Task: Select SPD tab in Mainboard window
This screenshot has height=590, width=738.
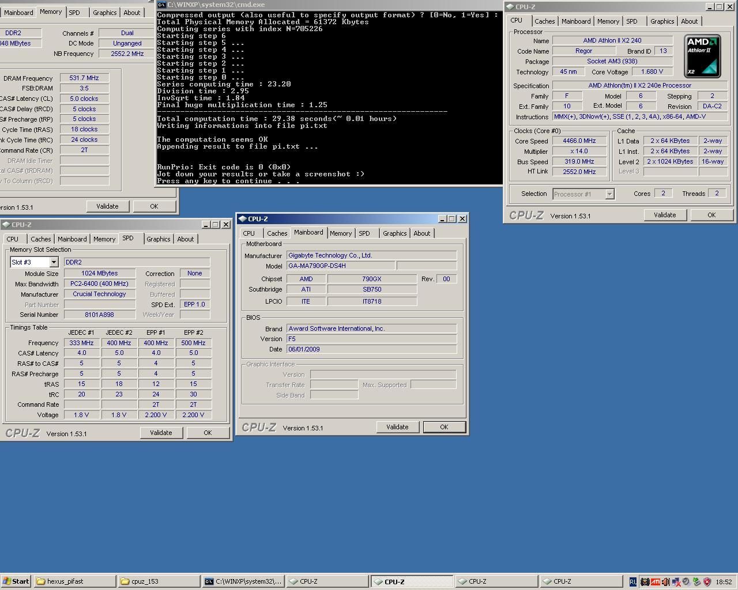Action: coord(364,233)
